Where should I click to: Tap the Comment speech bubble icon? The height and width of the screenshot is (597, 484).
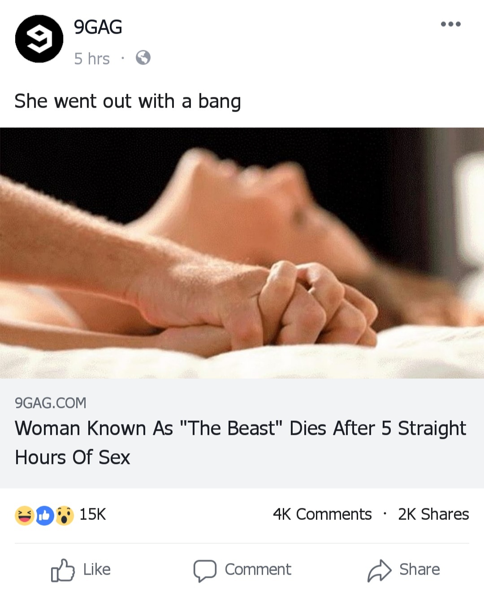[x=205, y=571]
